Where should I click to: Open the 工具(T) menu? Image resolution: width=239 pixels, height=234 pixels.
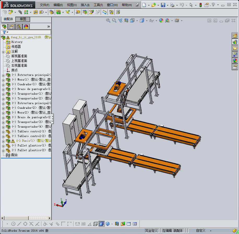(98, 5)
